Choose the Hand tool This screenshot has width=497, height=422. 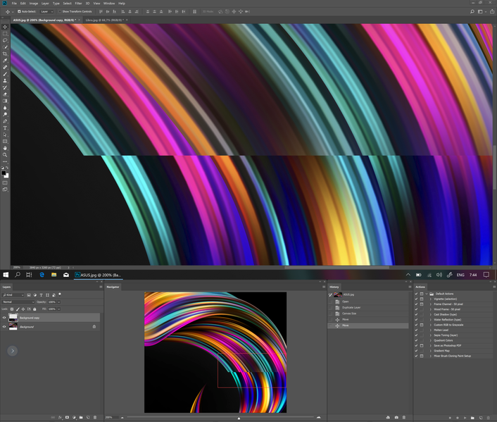coord(6,148)
